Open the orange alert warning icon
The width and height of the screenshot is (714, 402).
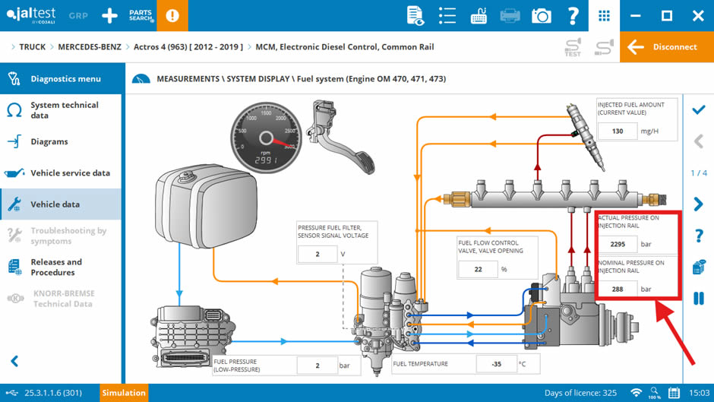(172, 15)
